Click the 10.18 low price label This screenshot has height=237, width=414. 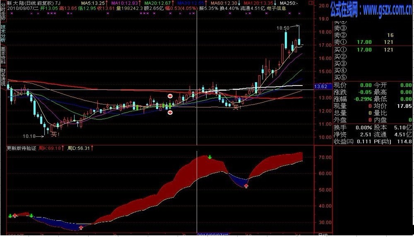tap(29, 136)
